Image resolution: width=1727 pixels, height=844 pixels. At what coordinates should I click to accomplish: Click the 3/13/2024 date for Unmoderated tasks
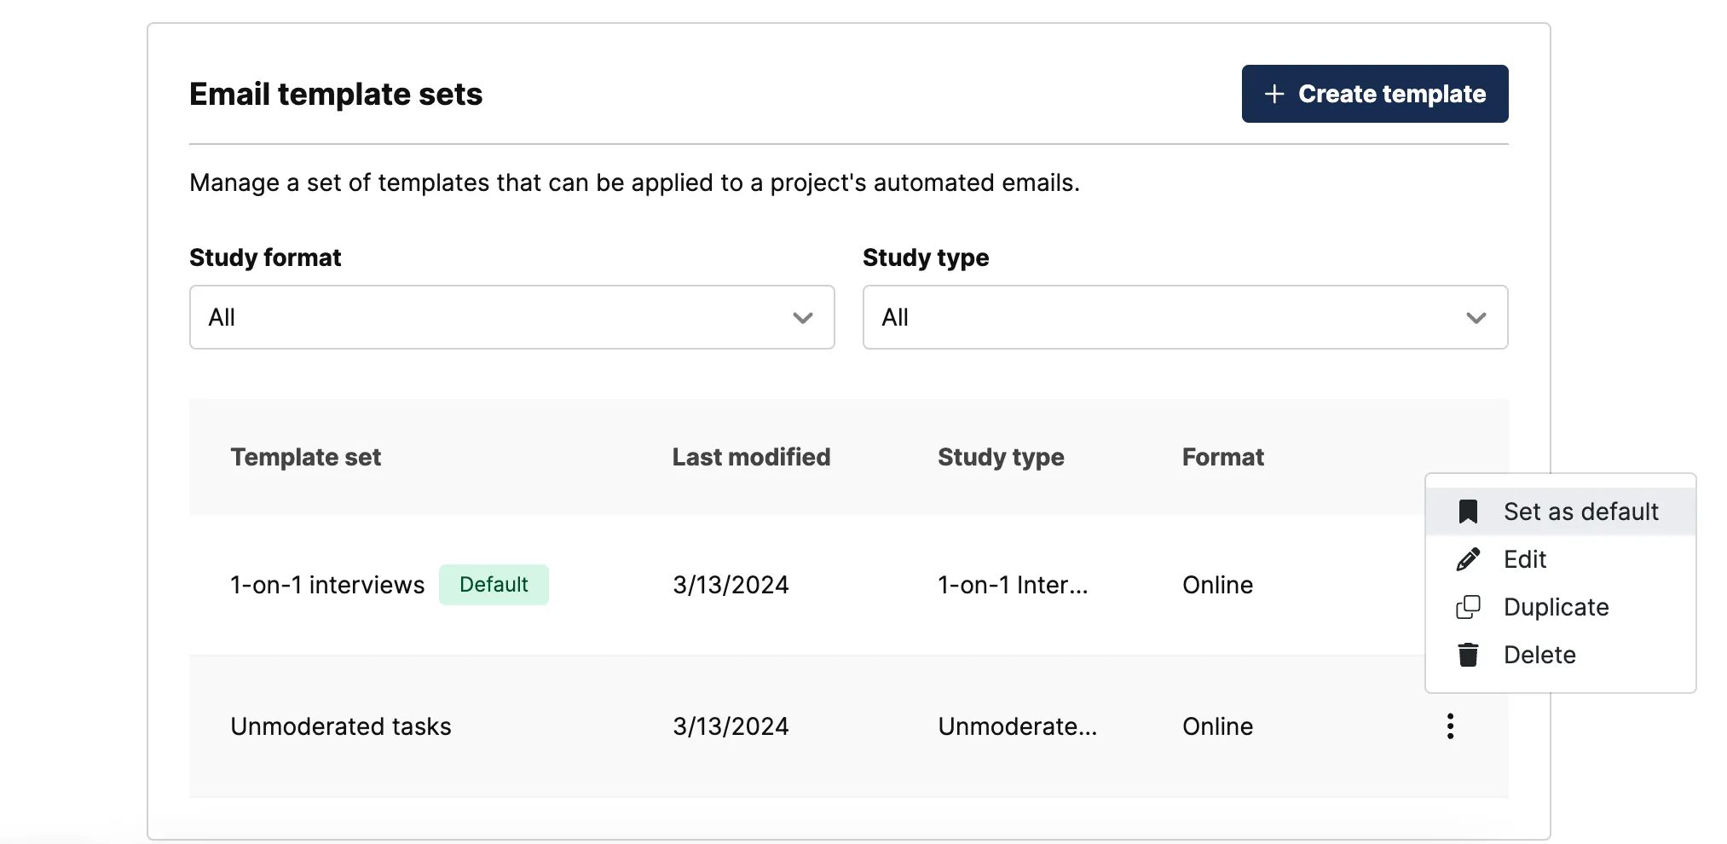coord(731,726)
